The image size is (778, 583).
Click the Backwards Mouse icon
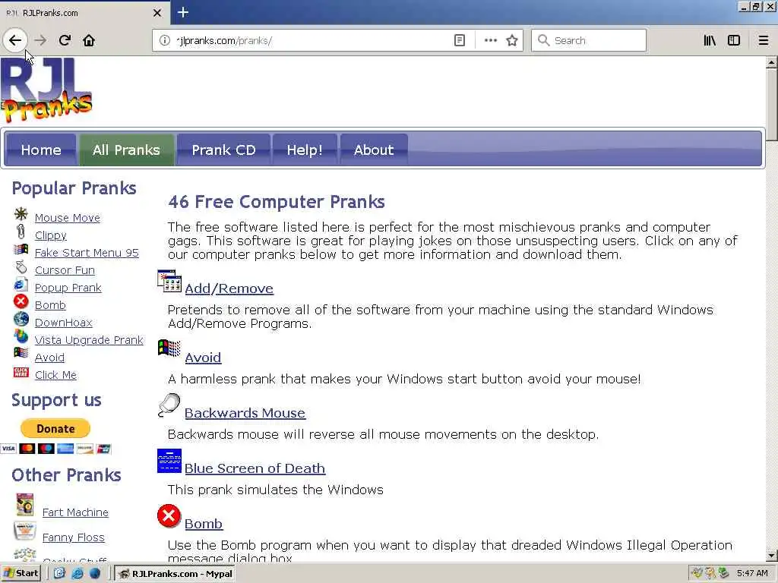tap(169, 405)
